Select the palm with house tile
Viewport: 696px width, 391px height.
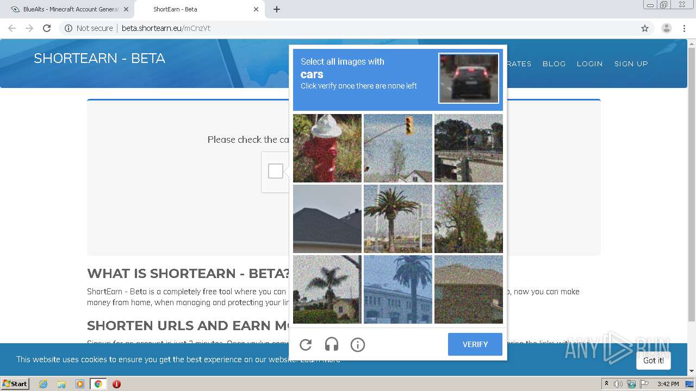(327, 289)
